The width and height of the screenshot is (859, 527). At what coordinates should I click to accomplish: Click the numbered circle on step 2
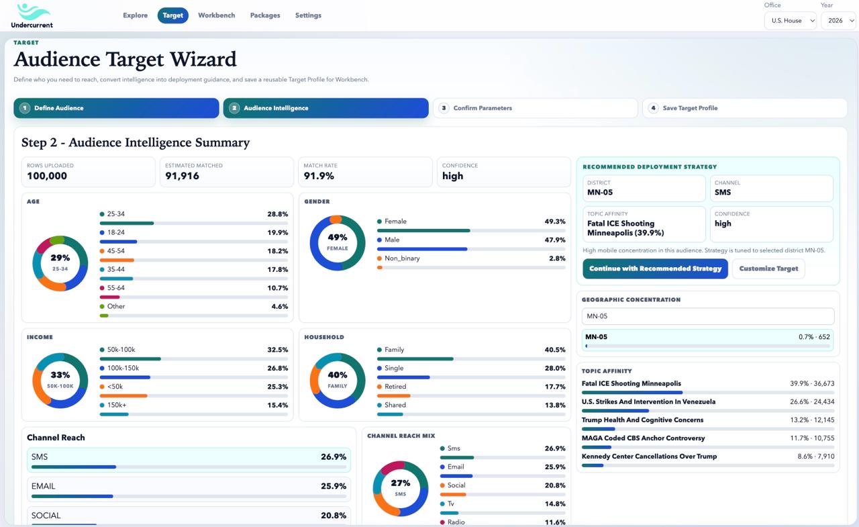[x=234, y=107]
